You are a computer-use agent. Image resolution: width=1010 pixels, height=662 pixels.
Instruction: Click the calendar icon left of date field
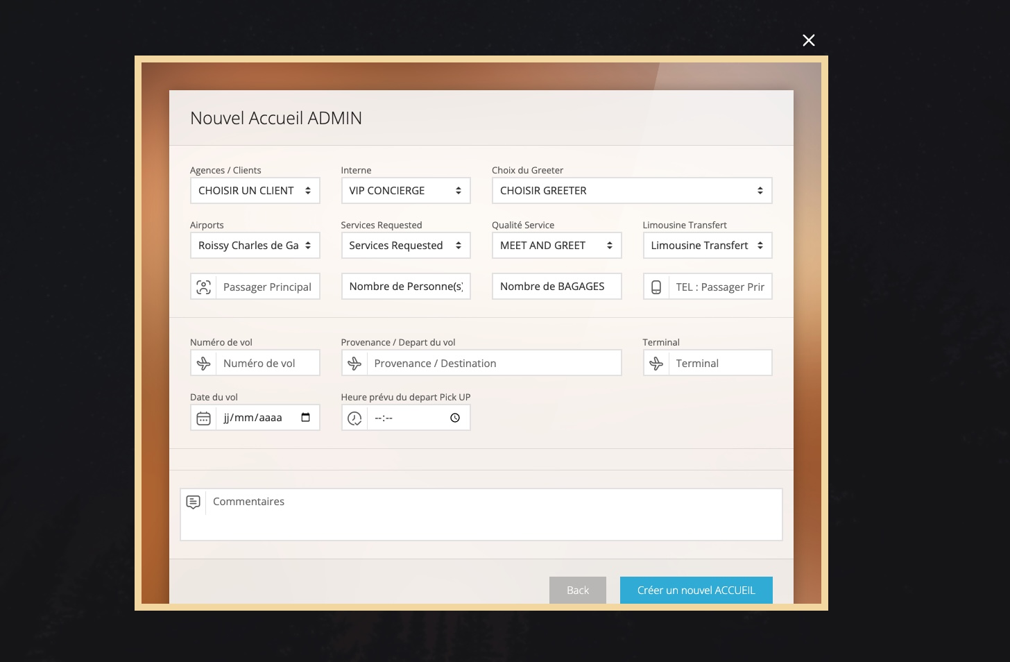pyautogui.click(x=203, y=418)
